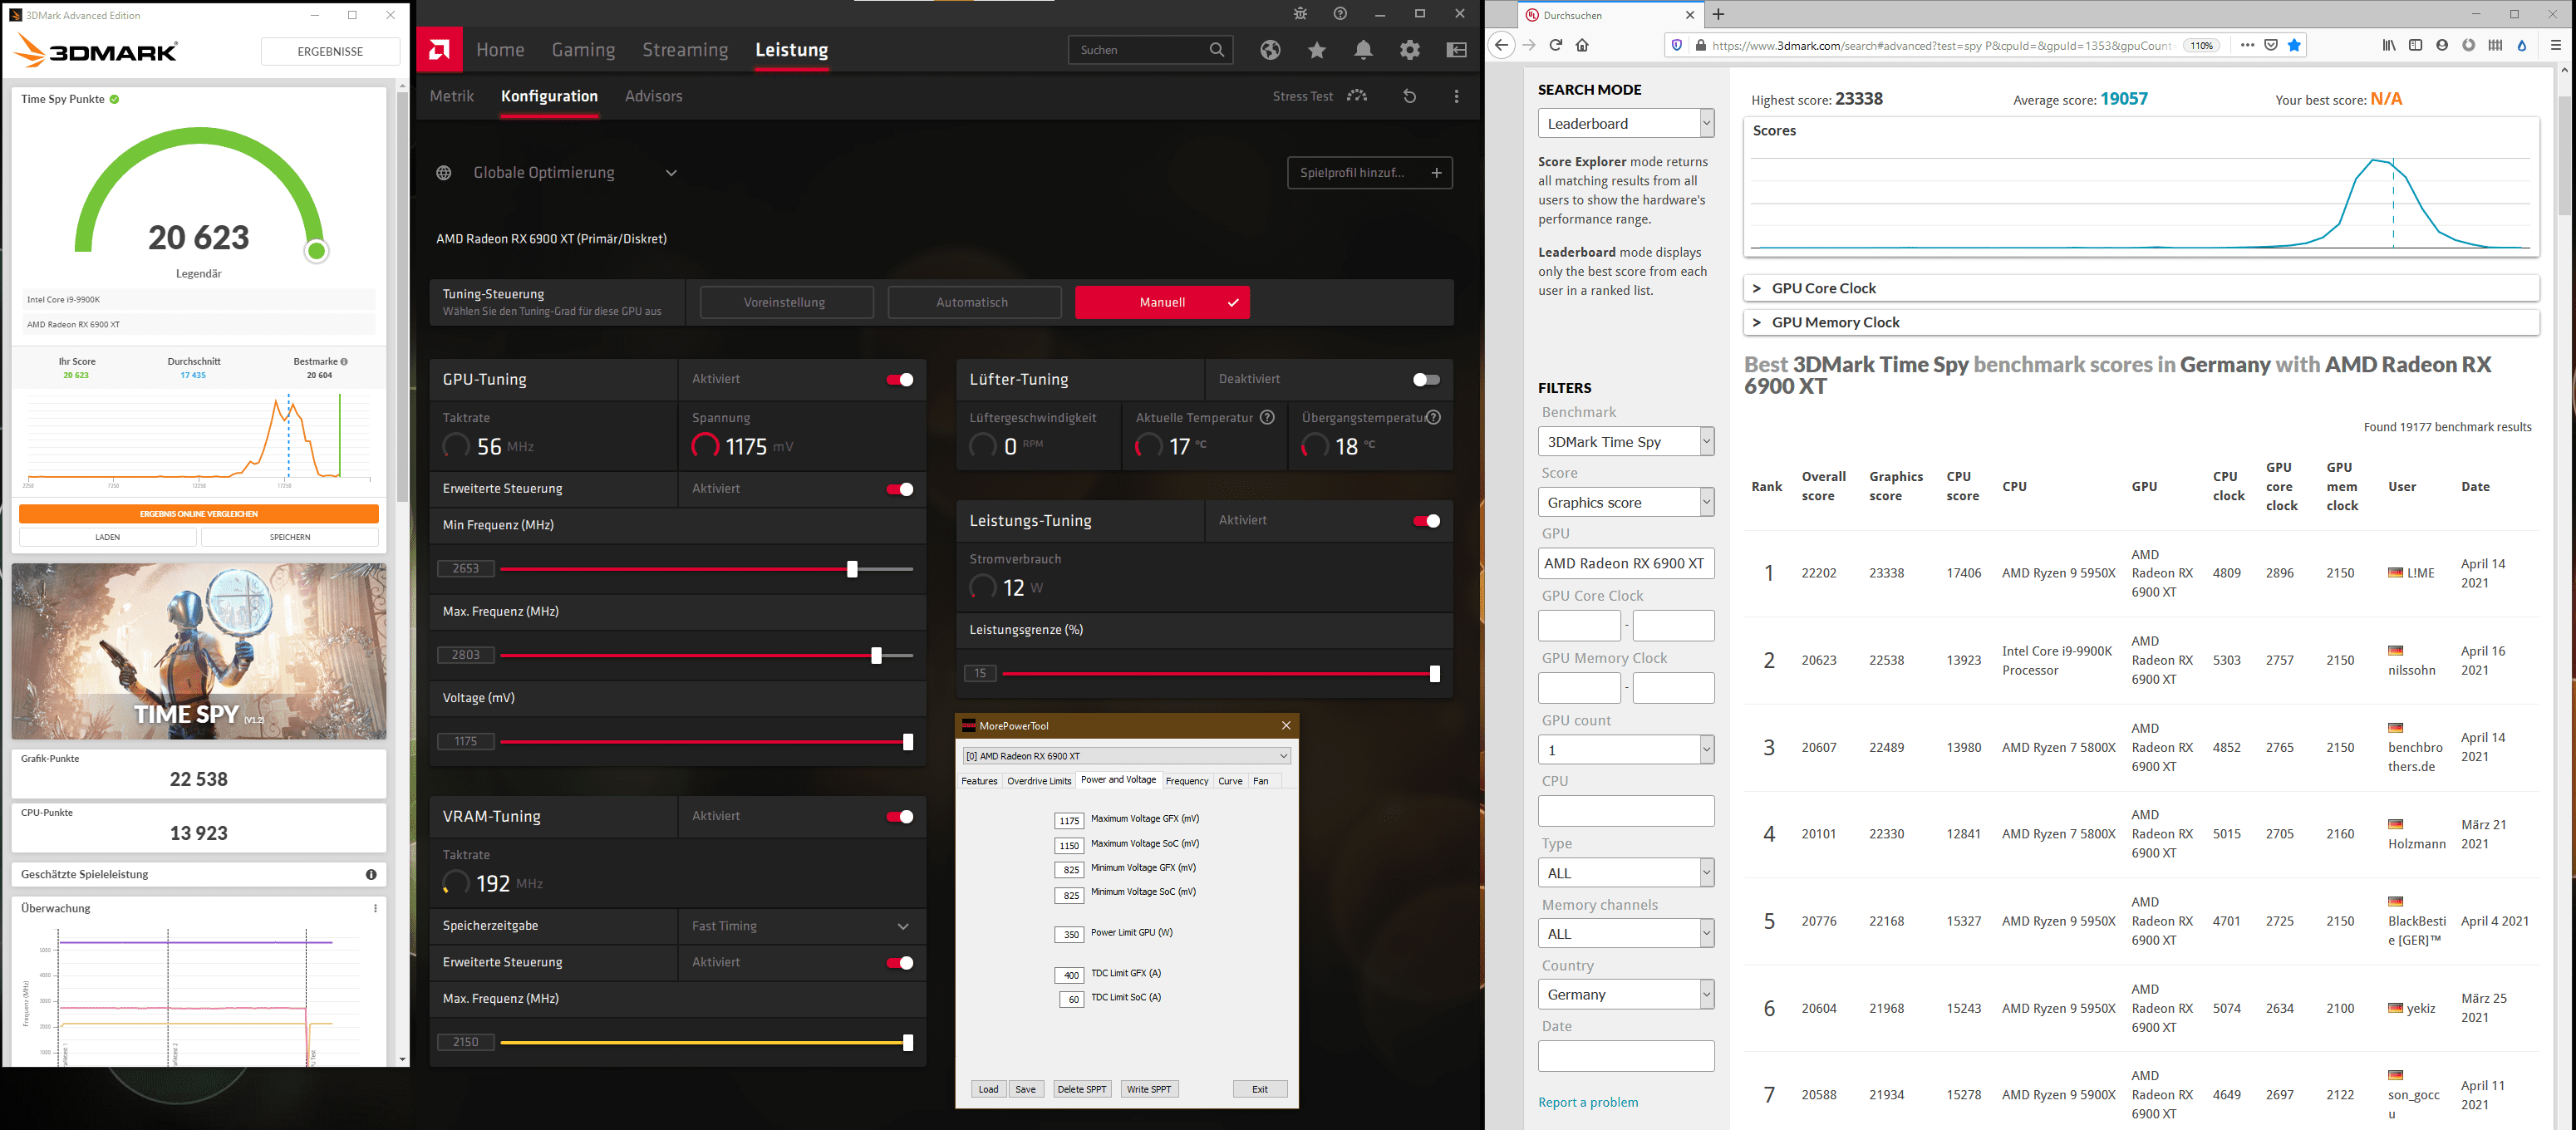Open a new tab in Firefox

tap(1718, 14)
